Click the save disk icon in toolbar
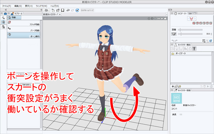The height and width of the screenshot is (134, 214). coord(62,10)
